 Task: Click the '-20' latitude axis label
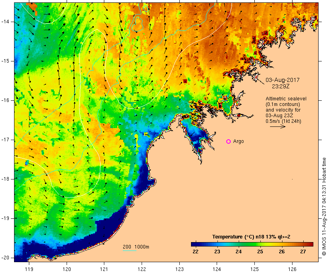[x=5, y=258]
